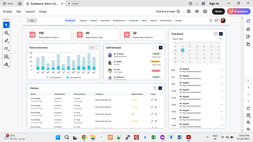253x142 pixels.
Task: Go to next page down chevron
Action: point(248,101)
